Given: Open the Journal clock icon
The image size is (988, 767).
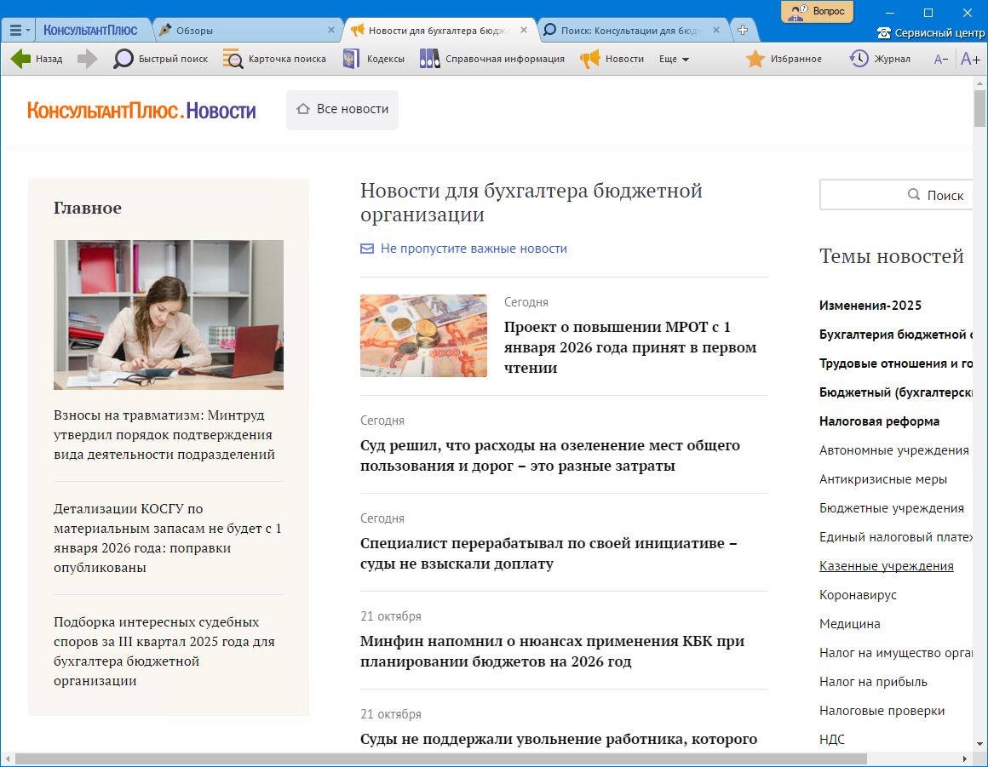Looking at the screenshot, I should (859, 59).
